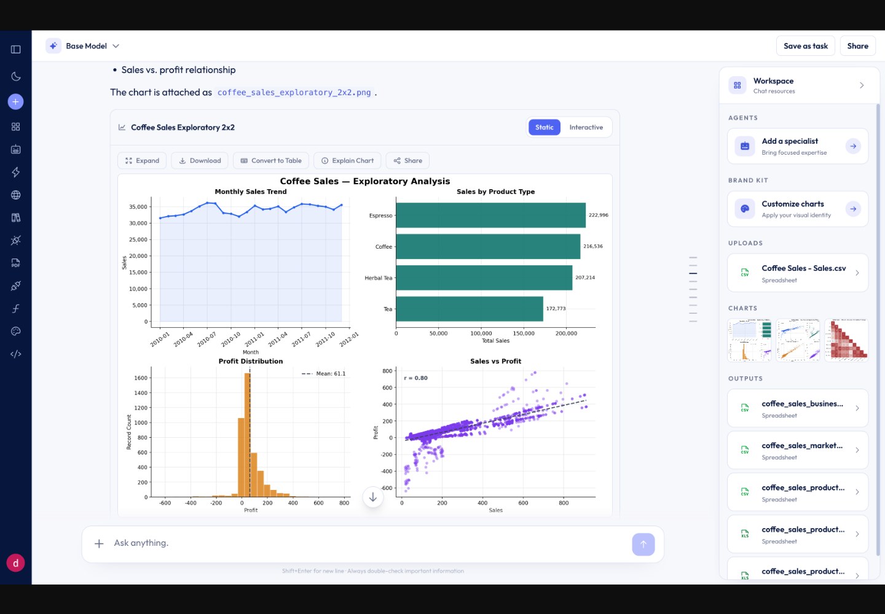Click the coffee_sales_busines... file name

tap(802, 404)
